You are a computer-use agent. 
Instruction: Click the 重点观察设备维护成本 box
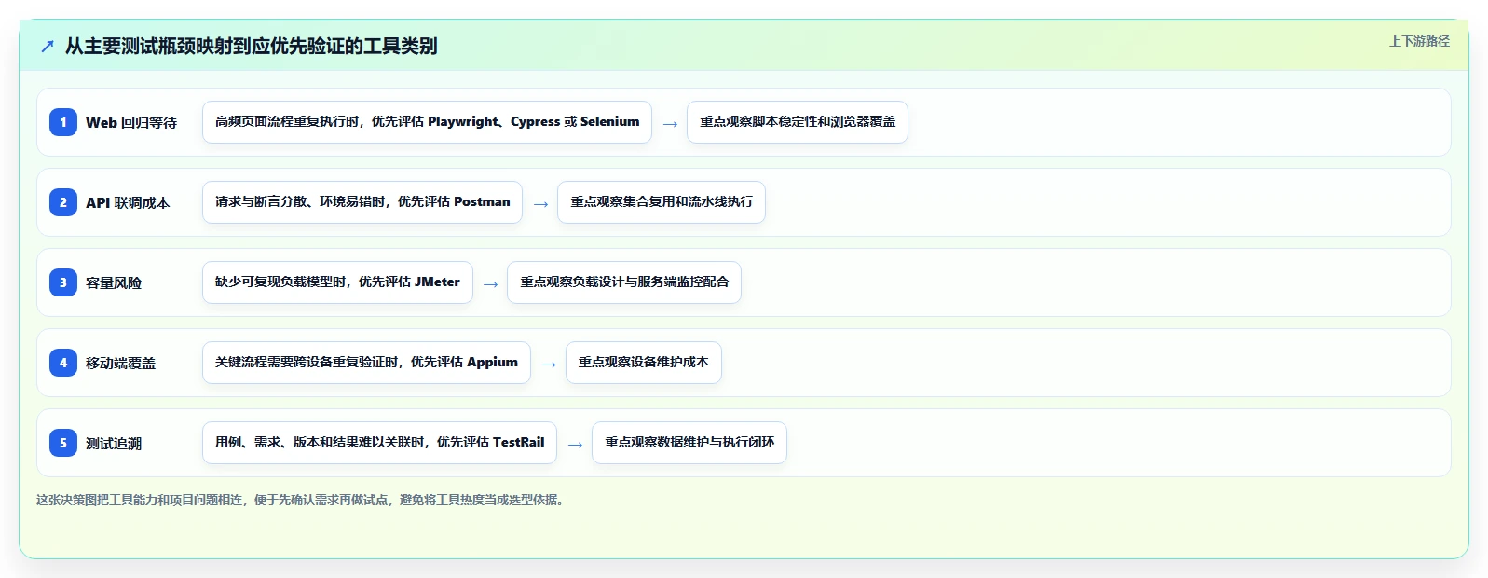[644, 363]
